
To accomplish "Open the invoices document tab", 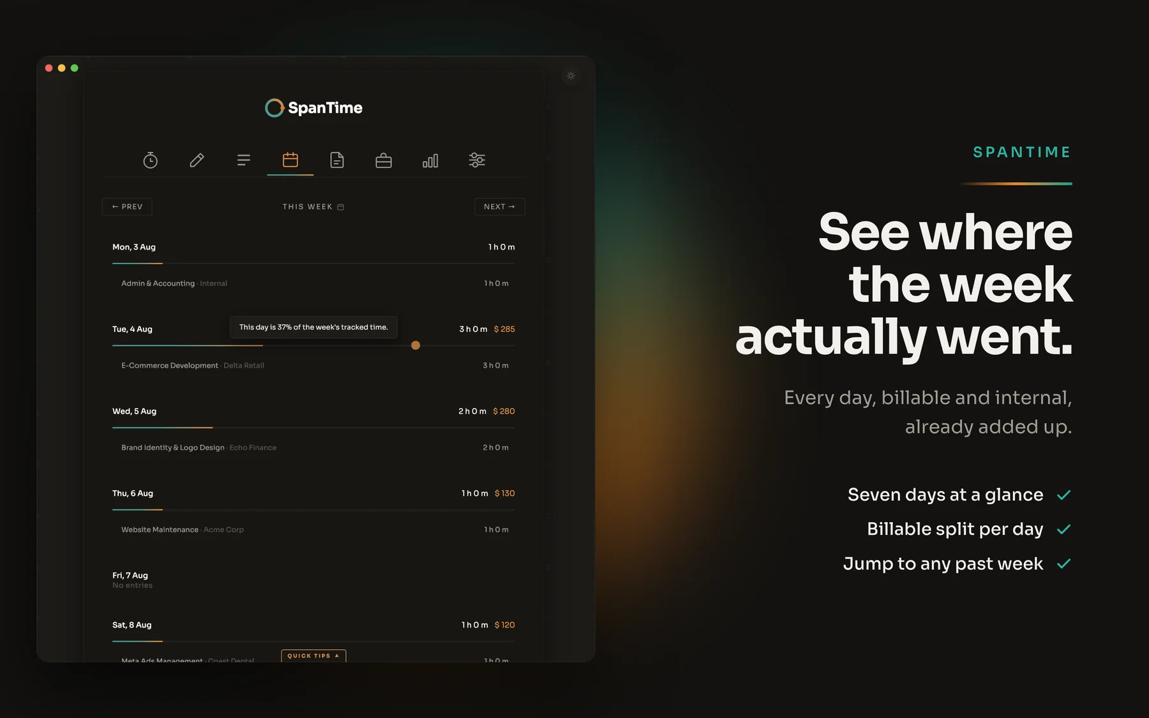I will pyautogui.click(x=337, y=160).
